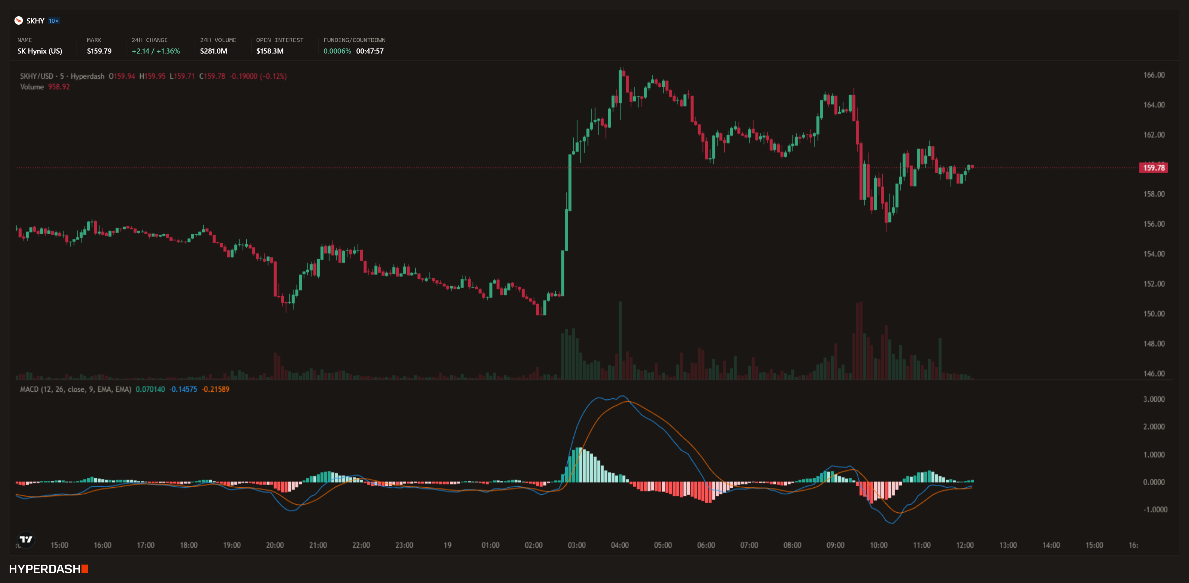Click the 158.00 price axis label

pos(1154,194)
